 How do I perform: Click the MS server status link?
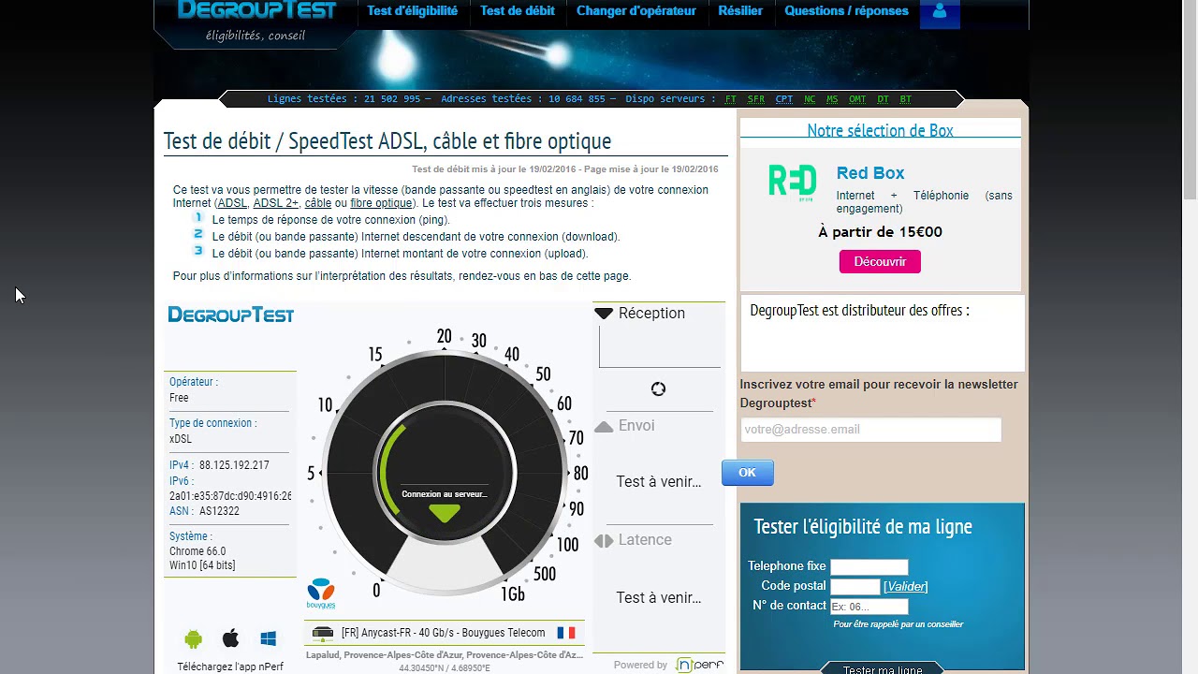pyautogui.click(x=832, y=99)
